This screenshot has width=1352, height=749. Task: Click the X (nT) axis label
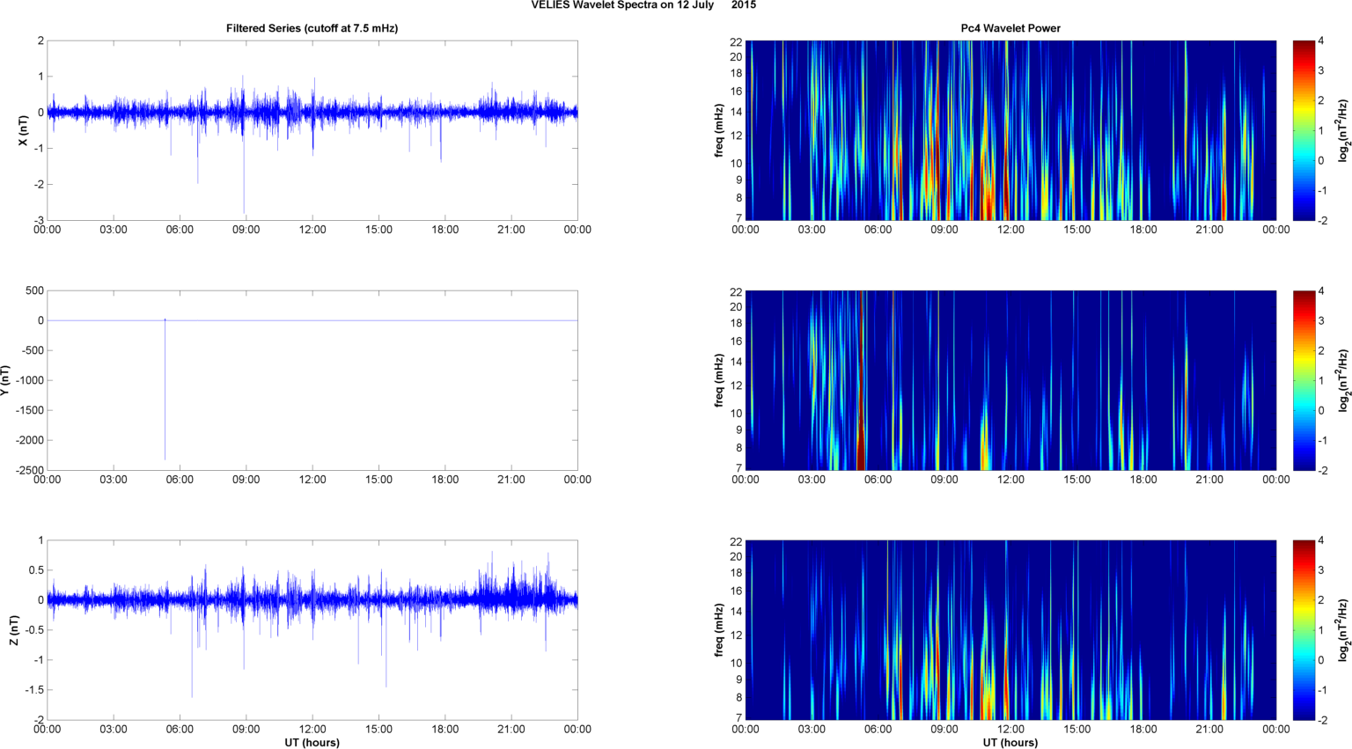[24, 130]
